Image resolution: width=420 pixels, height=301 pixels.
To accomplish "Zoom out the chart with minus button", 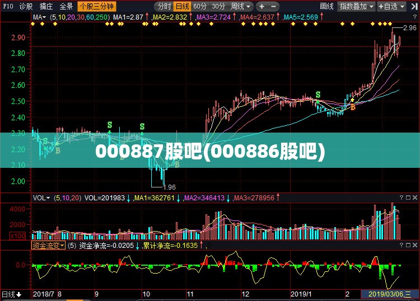I will coord(273,6).
